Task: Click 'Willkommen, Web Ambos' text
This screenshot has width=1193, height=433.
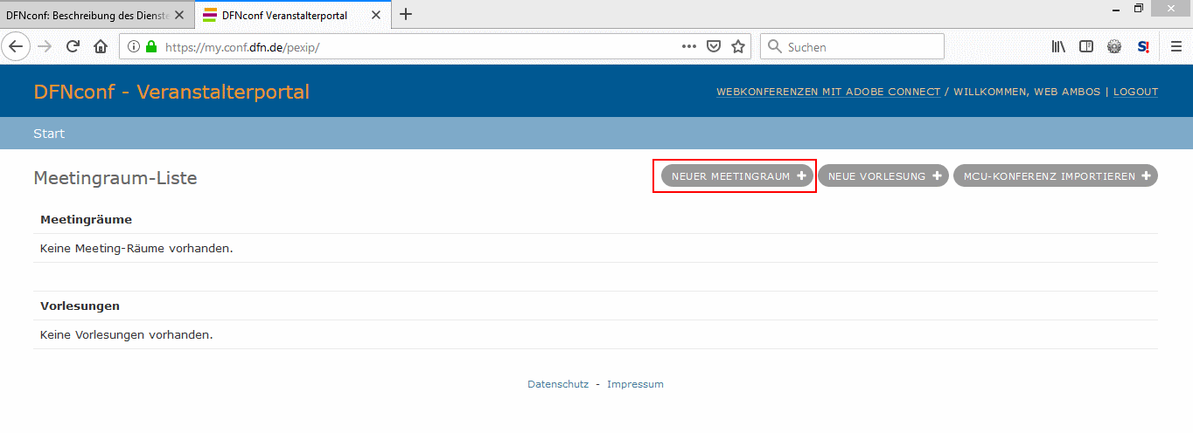Action: click(x=1027, y=92)
